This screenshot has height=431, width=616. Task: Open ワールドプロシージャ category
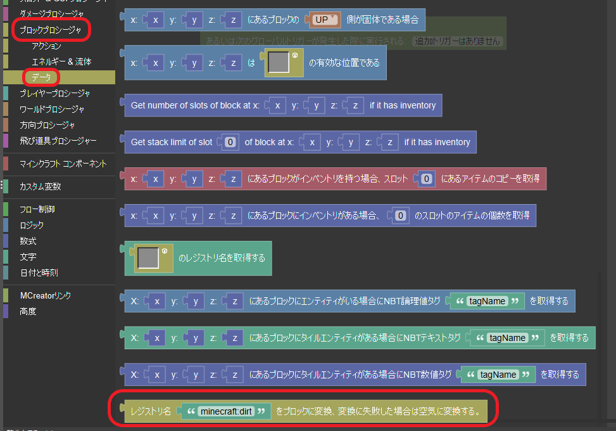tap(52, 110)
